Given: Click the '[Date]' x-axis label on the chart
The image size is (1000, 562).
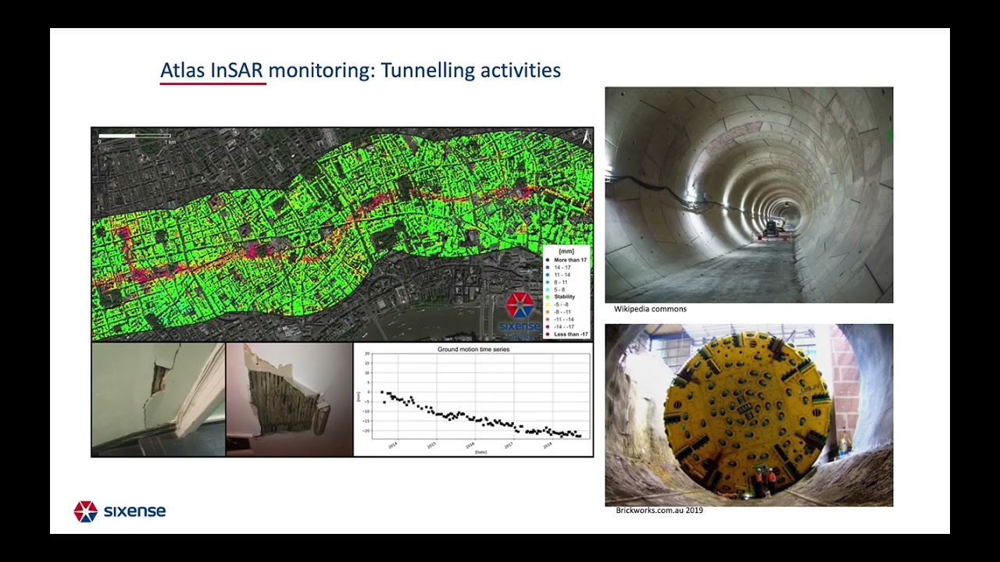Looking at the screenshot, I should tap(480, 452).
